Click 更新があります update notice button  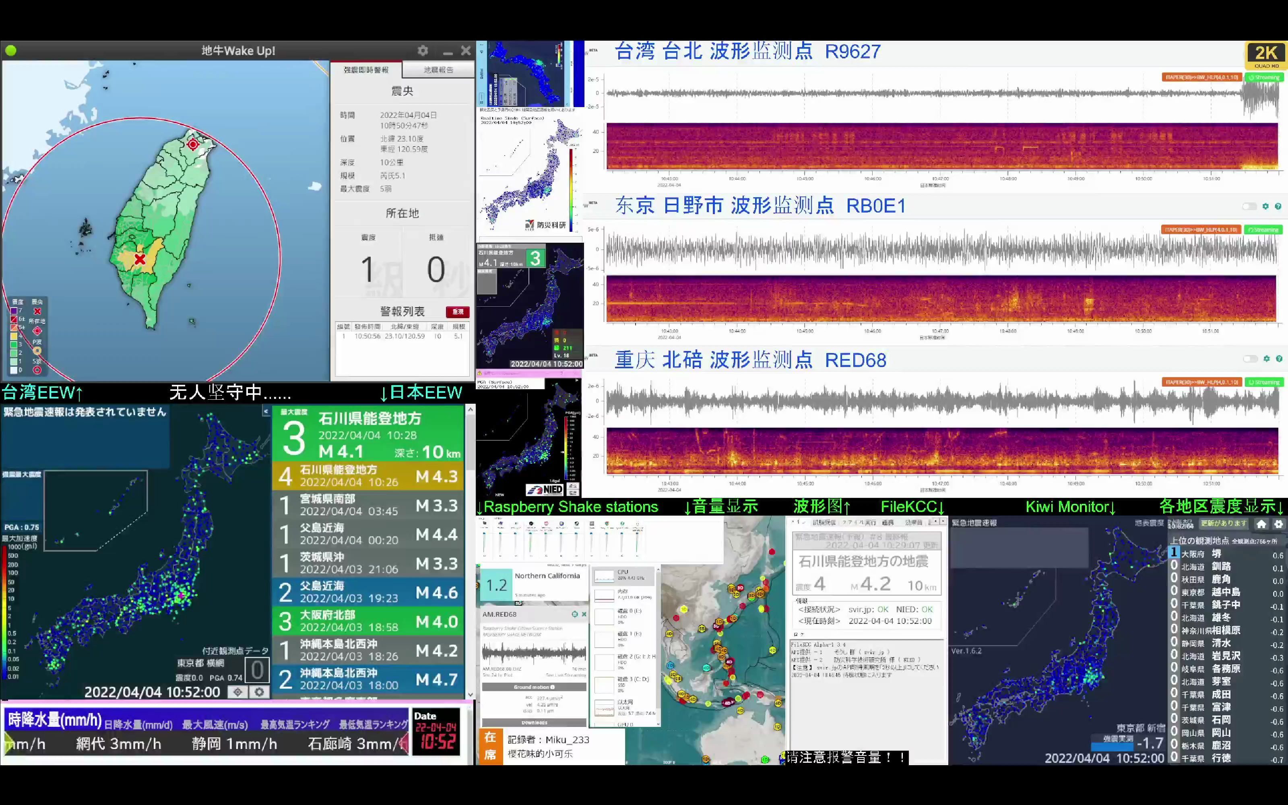point(1223,523)
